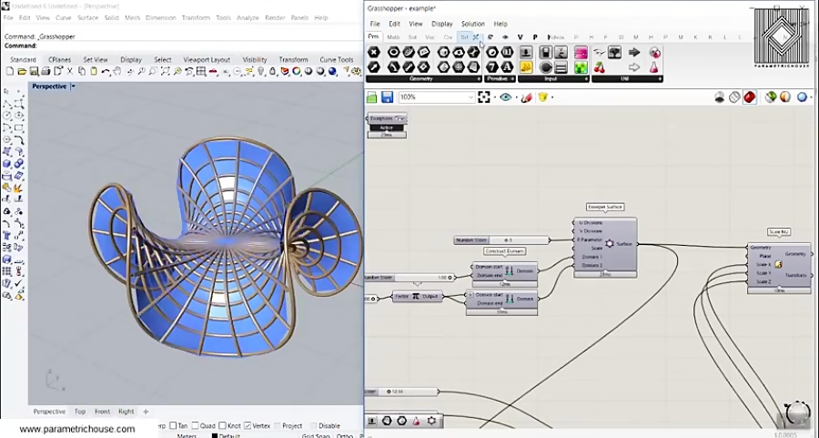Enable the Knot osnap checkbox
This screenshot has height=438, width=819.
tap(223, 425)
